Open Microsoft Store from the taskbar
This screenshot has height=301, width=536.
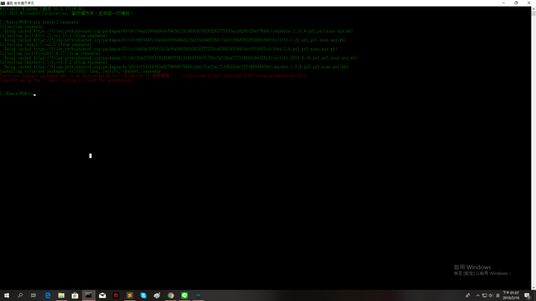point(75,296)
